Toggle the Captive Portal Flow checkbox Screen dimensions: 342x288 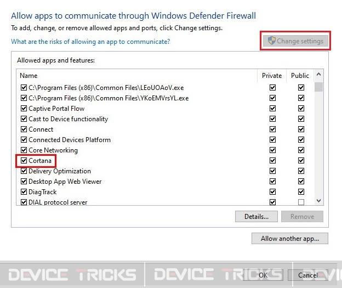tap(24, 109)
